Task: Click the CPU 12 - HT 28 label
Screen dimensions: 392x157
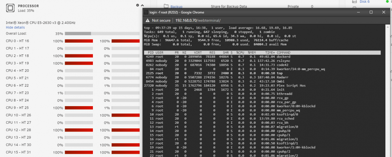Action: tap(18, 130)
